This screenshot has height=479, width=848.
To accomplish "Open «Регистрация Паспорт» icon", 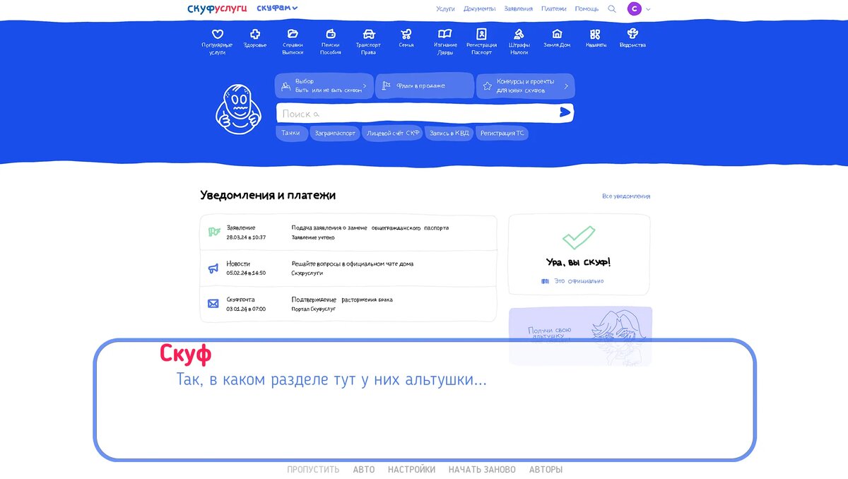I will pyautogui.click(x=481, y=39).
